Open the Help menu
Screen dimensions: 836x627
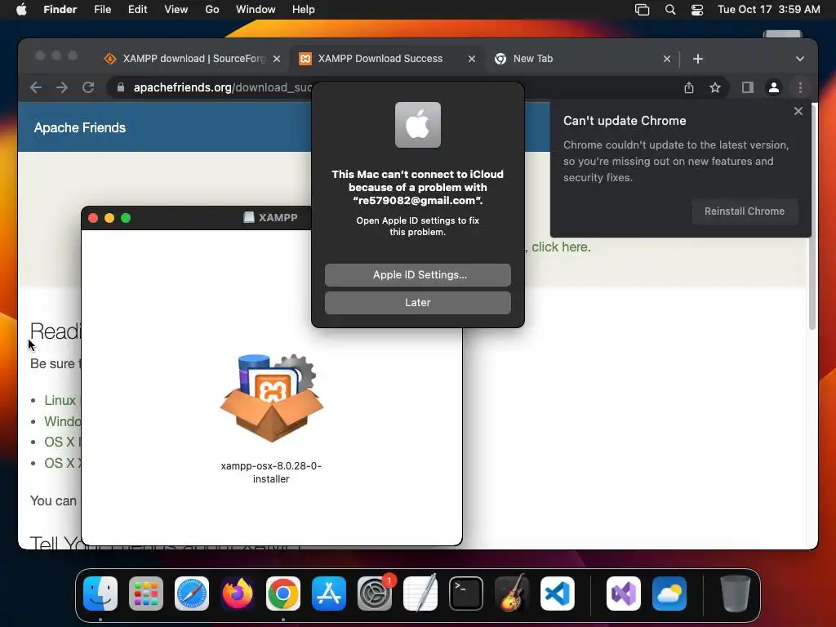click(304, 10)
